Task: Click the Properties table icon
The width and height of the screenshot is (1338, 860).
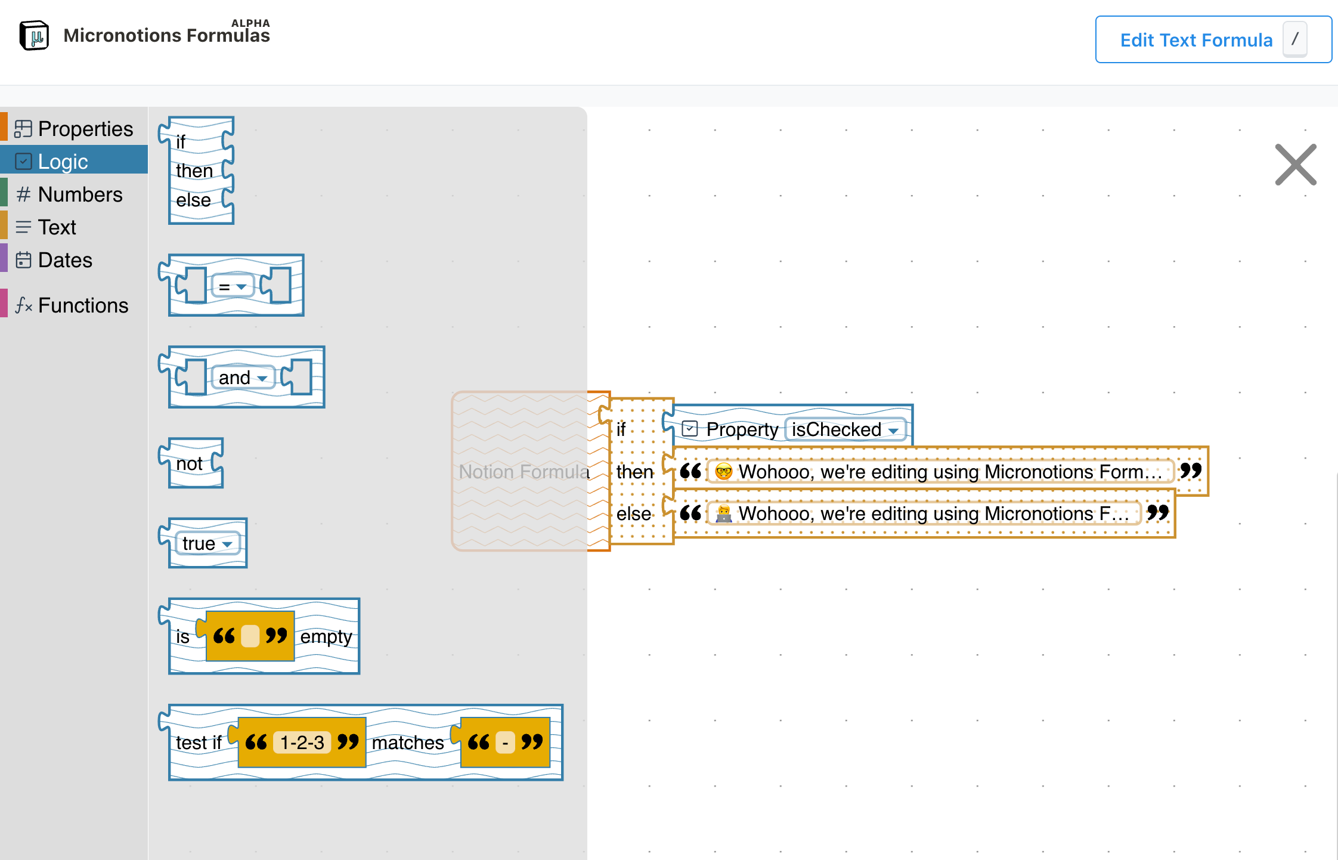Action: pos(23,129)
